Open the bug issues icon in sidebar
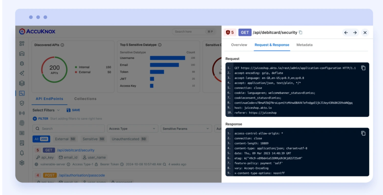This screenshot has height=195, width=383. [x=22, y=64]
